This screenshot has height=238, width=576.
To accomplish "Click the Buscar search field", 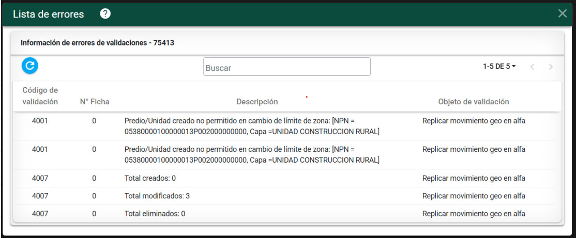I will click(286, 67).
